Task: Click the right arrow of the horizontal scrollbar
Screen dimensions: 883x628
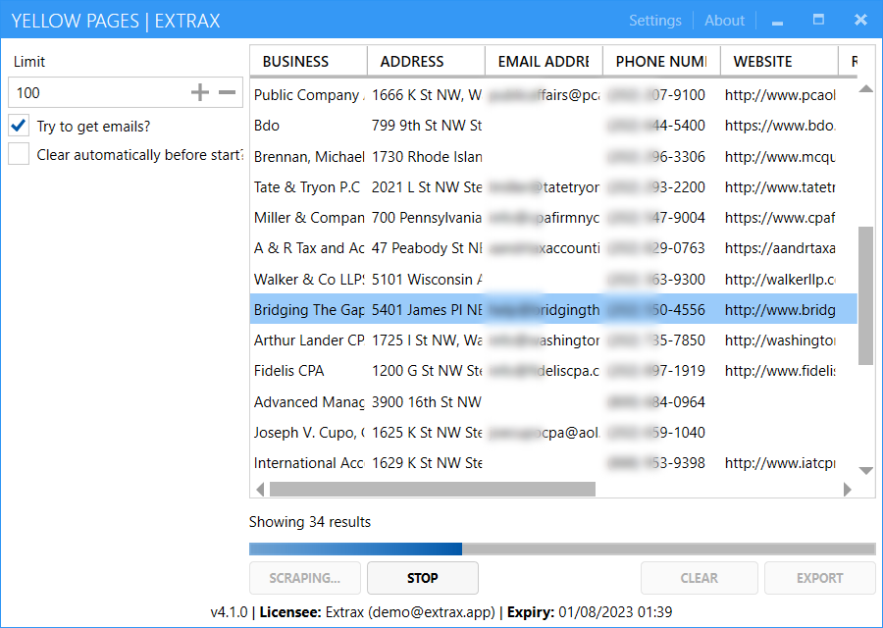Action: (847, 488)
